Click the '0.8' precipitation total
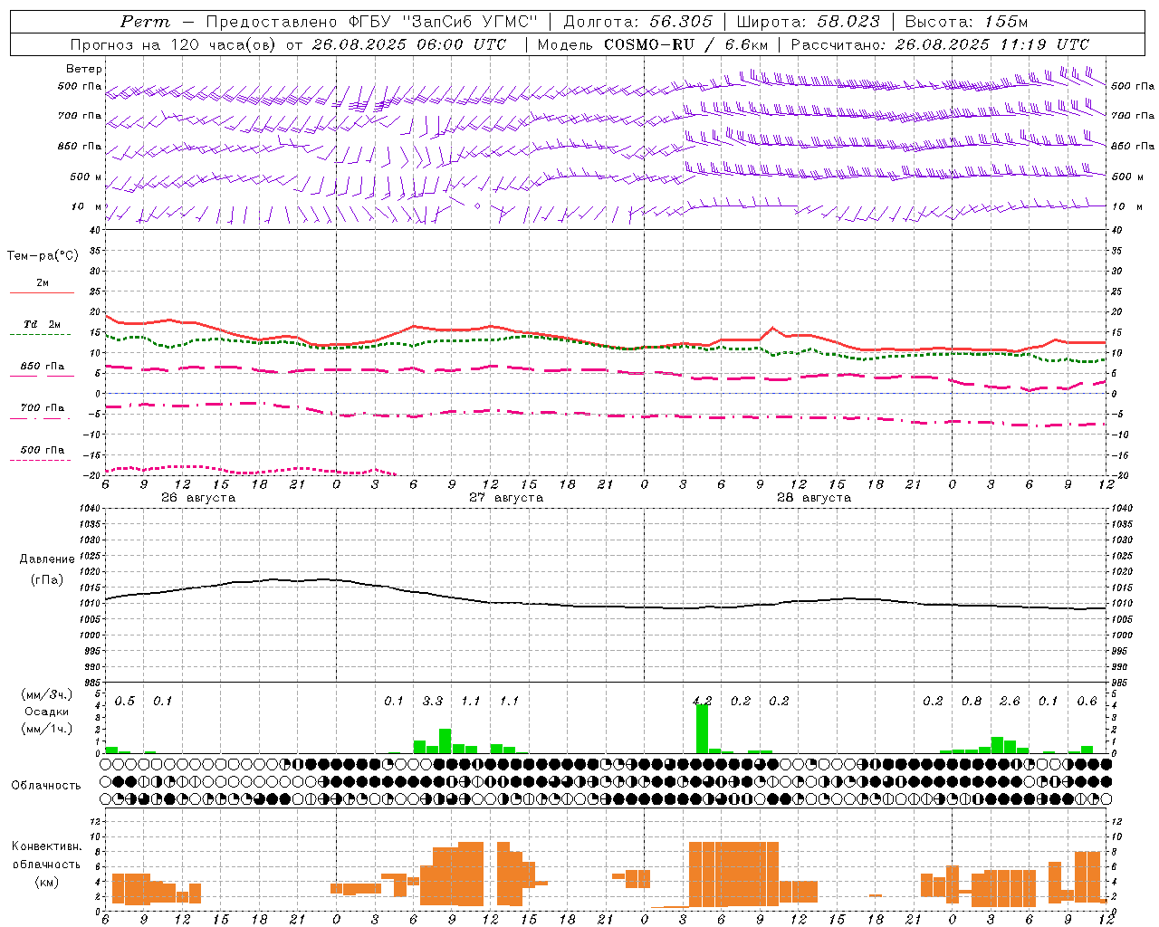 [x=972, y=702]
